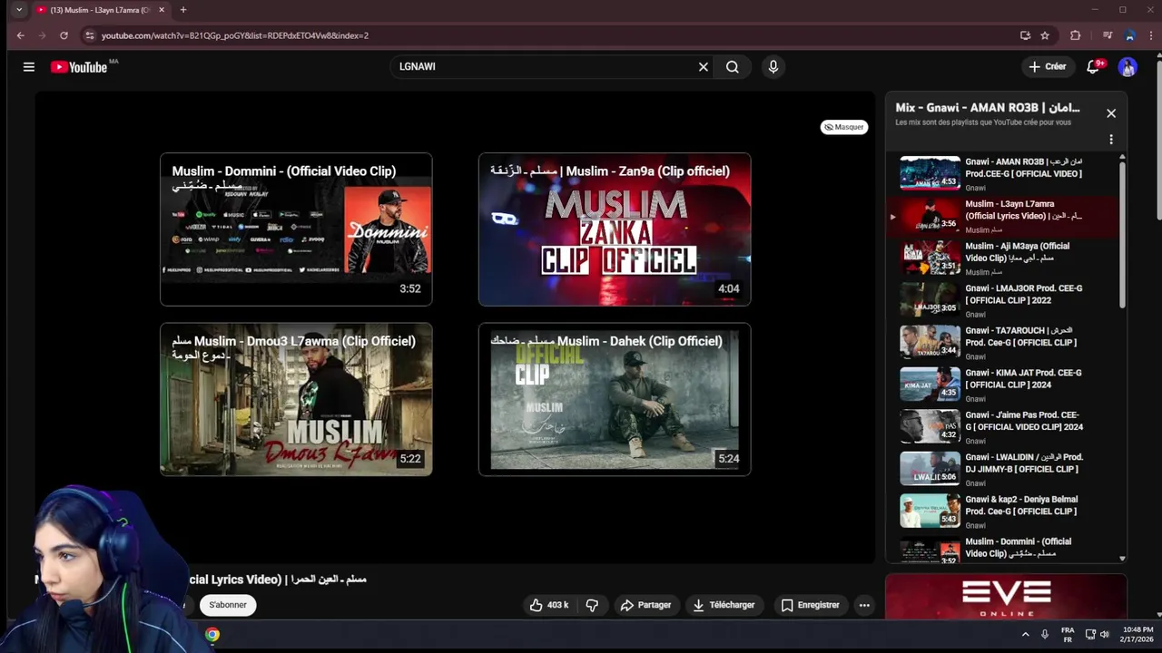This screenshot has width=1162, height=653.
Task: Open the taskbar volume icon
Action: pyautogui.click(x=1107, y=635)
